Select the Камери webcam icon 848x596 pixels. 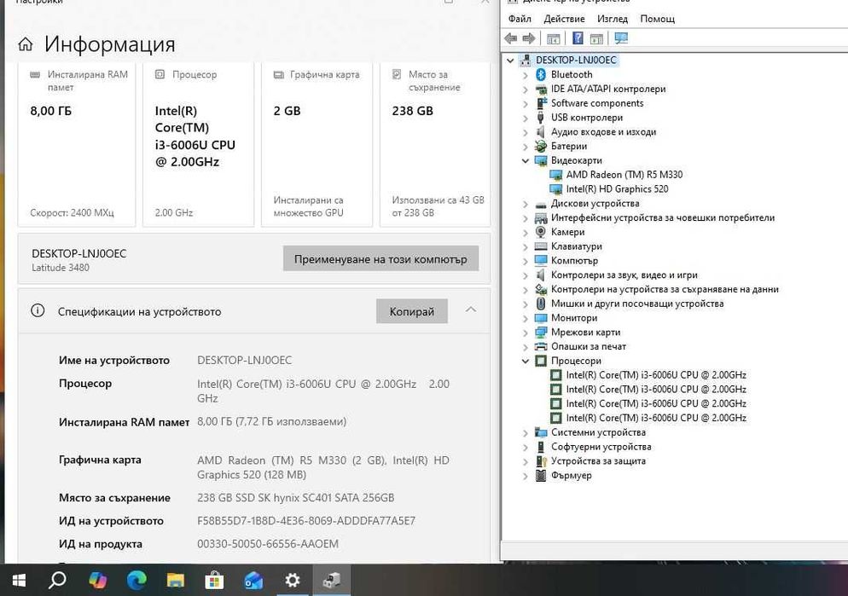click(541, 232)
